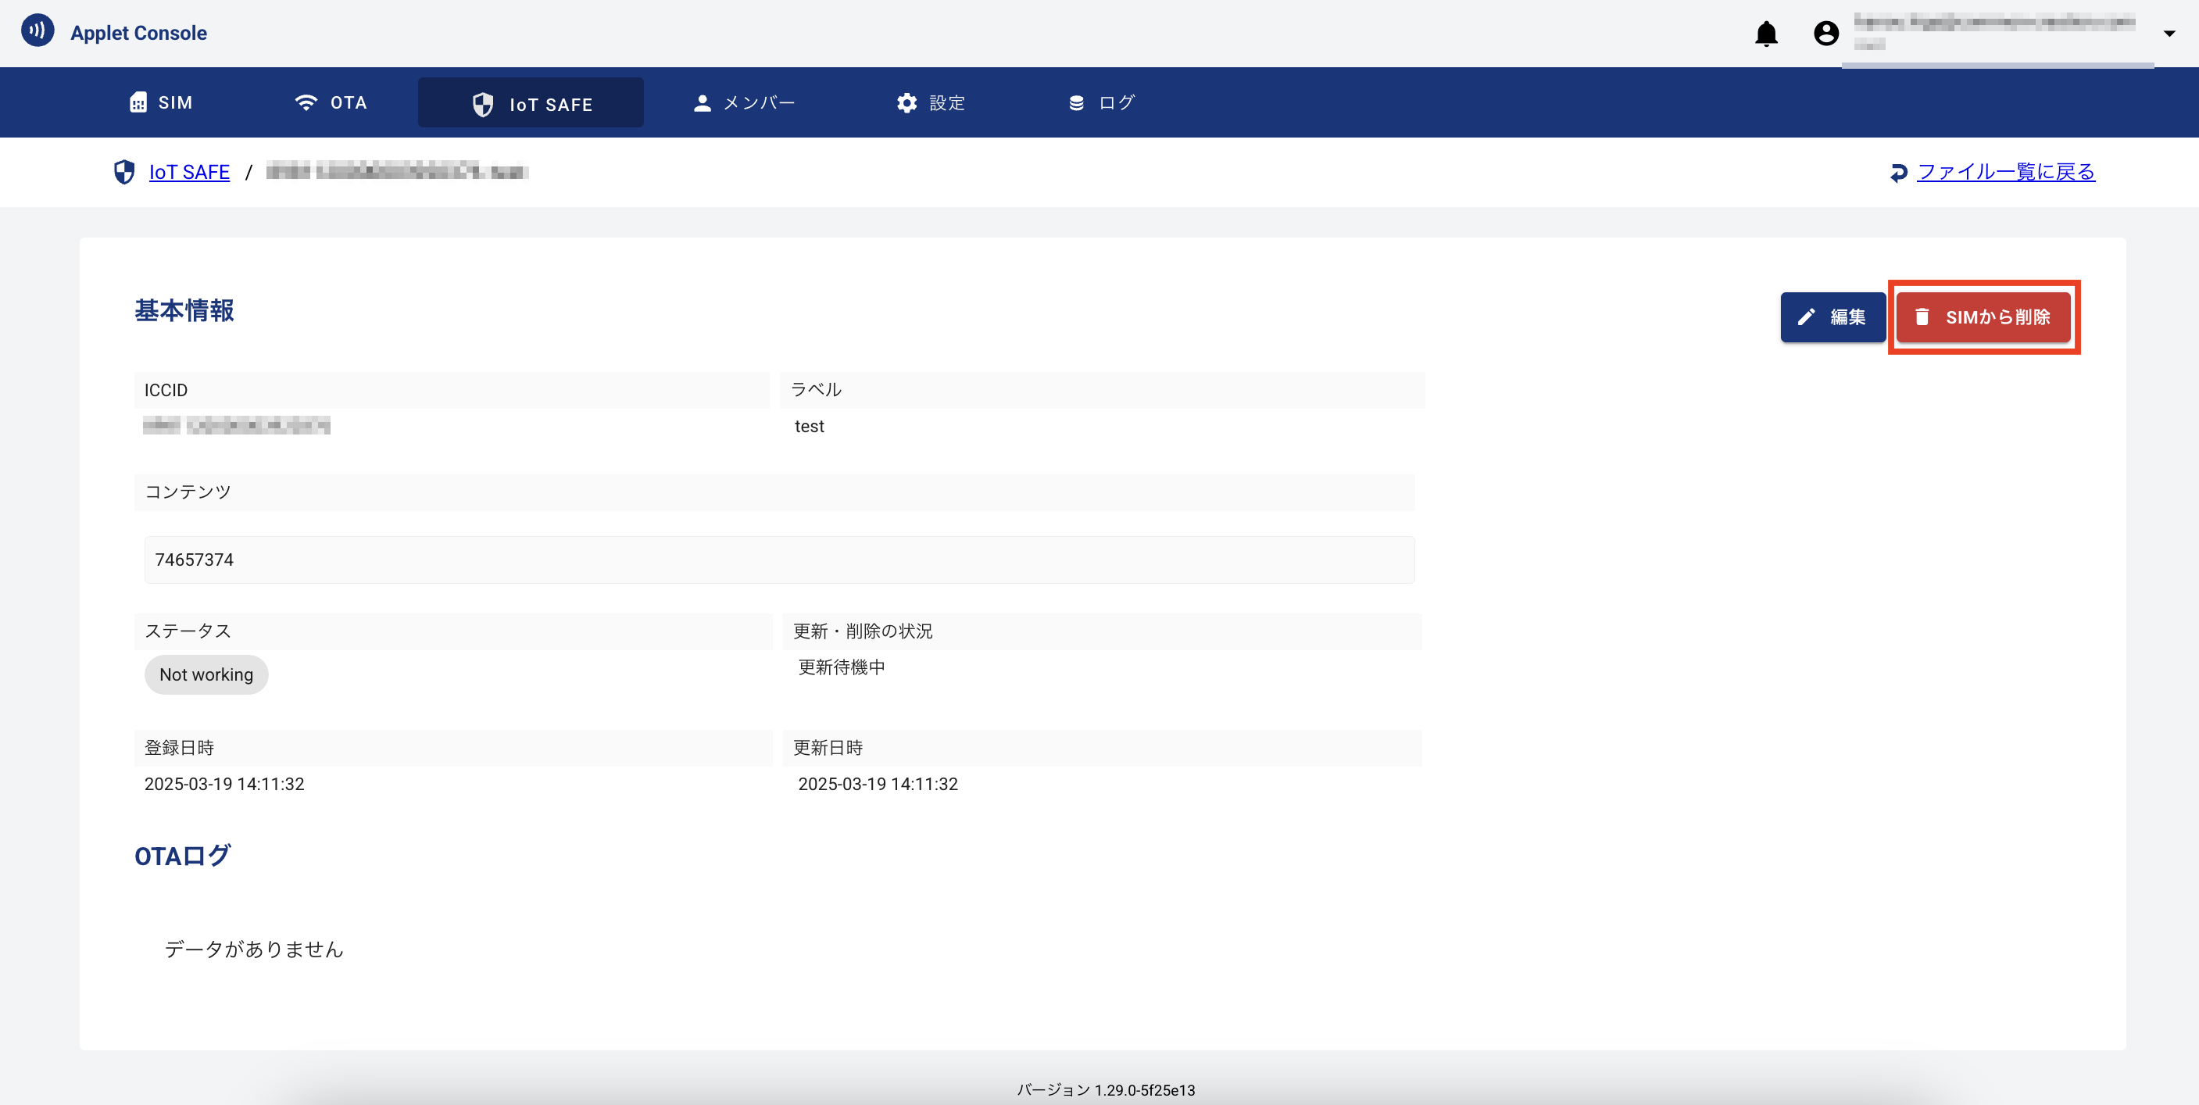Screen dimensions: 2199x1105
Task: Click the label value test
Action: pyautogui.click(x=810, y=426)
